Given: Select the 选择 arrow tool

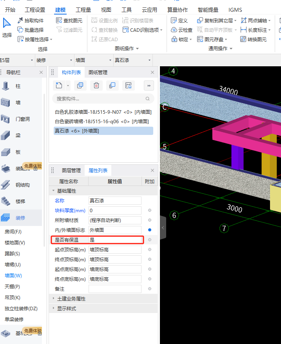Looking at the screenshot, I should (x=7, y=27).
